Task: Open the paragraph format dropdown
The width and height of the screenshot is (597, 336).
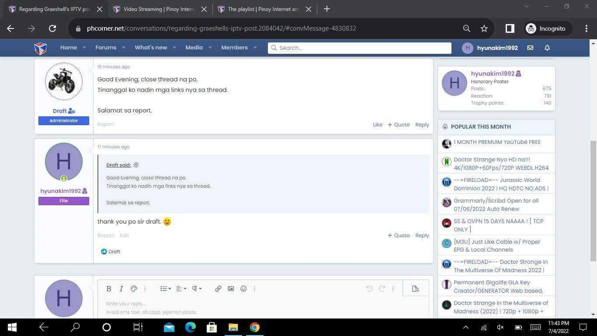Action: (197, 289)
